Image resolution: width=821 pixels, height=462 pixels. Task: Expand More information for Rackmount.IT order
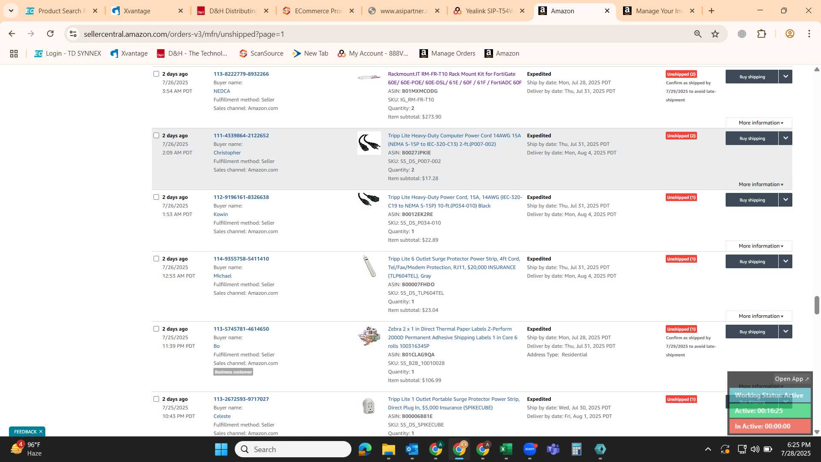[759, 123]
